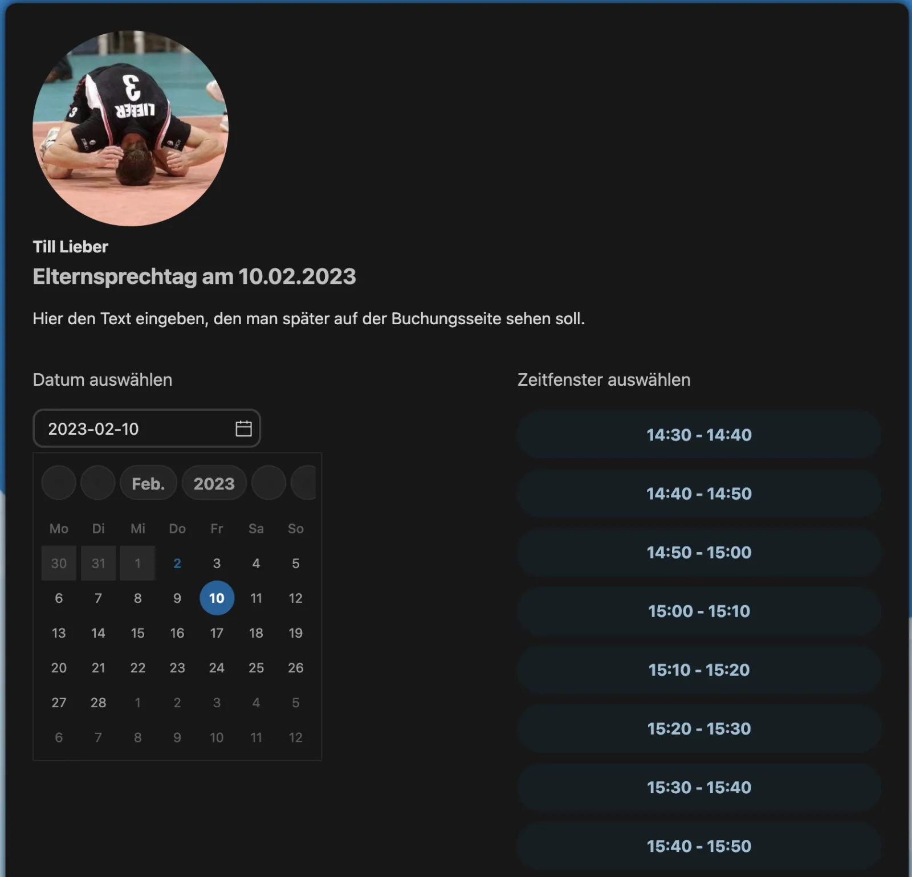Go to the previous year in calendar
This screenshot has width=912, height=877.
[59, 483]
